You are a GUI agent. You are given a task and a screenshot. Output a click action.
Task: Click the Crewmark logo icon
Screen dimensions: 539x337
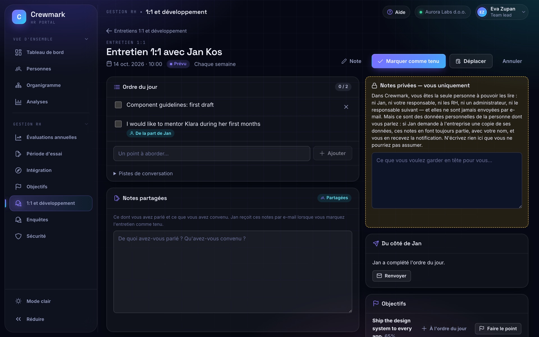coord(19,17)
